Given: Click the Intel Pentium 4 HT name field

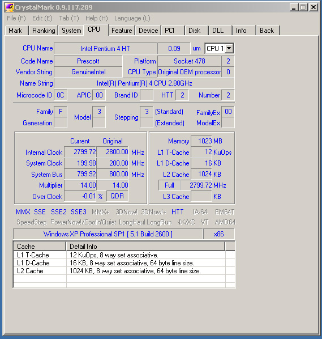Looking at the screenshot, I should coord(105,48).
